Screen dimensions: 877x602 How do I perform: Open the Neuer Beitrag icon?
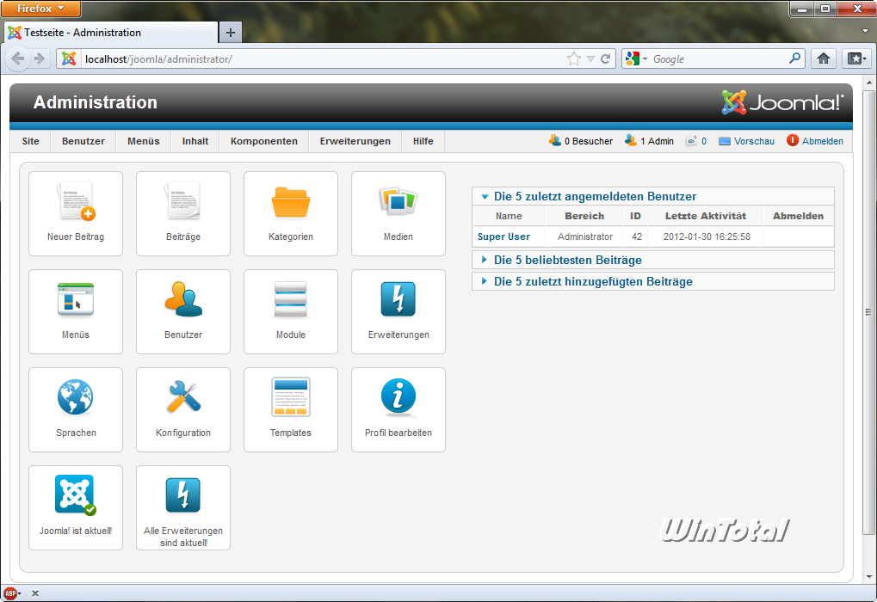point(76,213)
